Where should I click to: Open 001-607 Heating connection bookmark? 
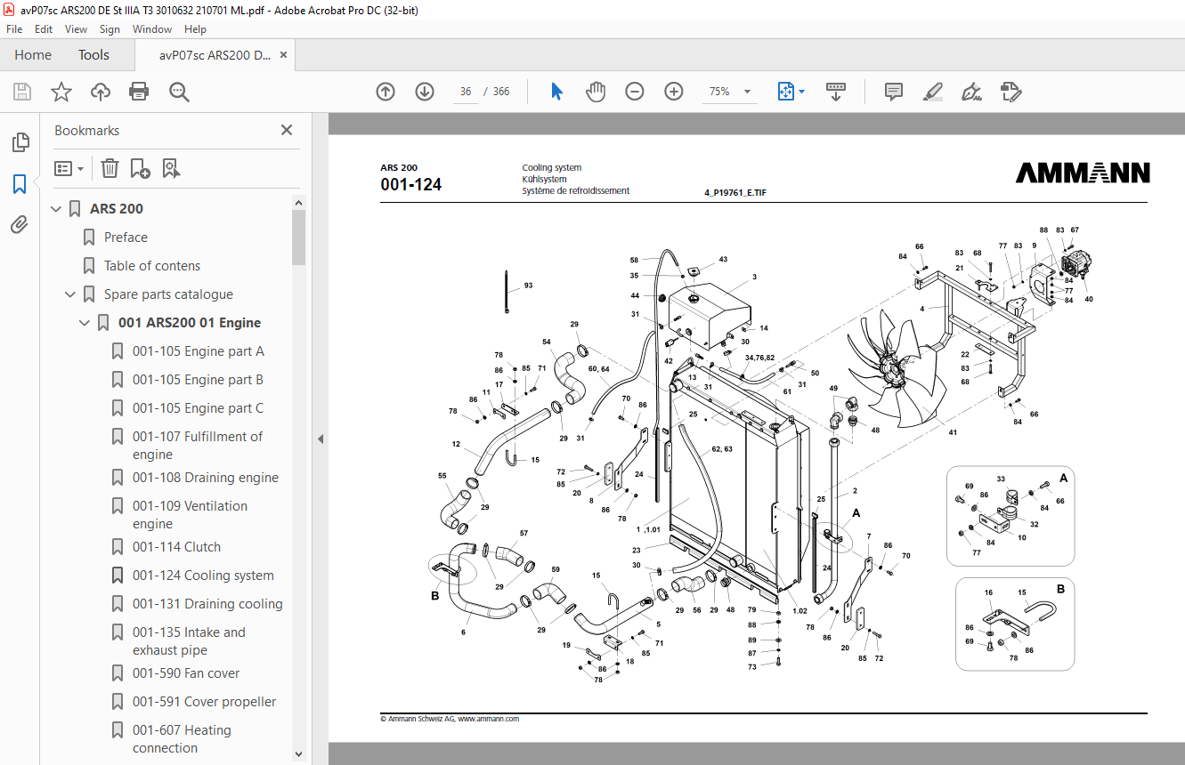click(182, 739)
